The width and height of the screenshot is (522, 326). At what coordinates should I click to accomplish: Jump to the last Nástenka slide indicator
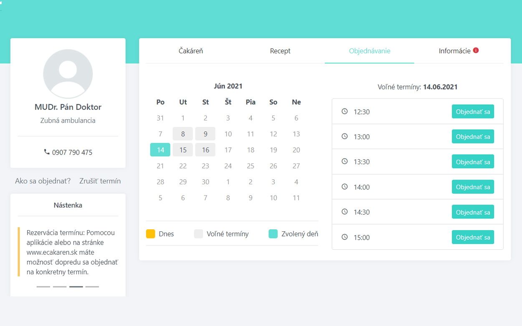pyautogui.click(x=92, y=287)
